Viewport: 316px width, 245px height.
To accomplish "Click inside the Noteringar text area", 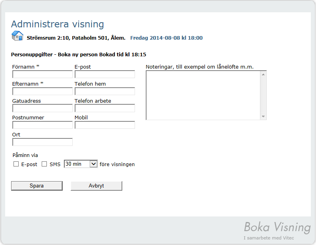I will (203, 95).
